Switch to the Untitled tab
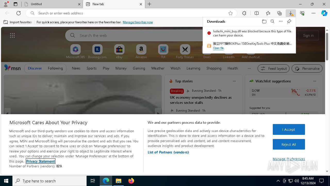The width and height of the screenshot is (330, 186). (52, 4)
